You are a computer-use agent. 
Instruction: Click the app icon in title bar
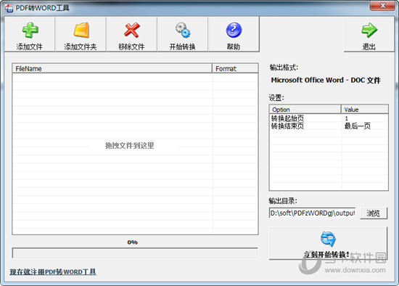(9, 8)
